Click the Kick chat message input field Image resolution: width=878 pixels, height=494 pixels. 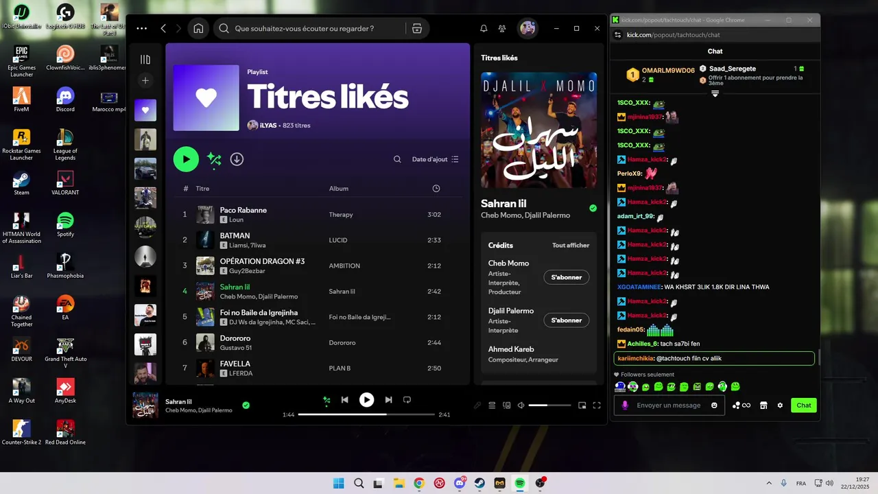(x=669, y=405)
